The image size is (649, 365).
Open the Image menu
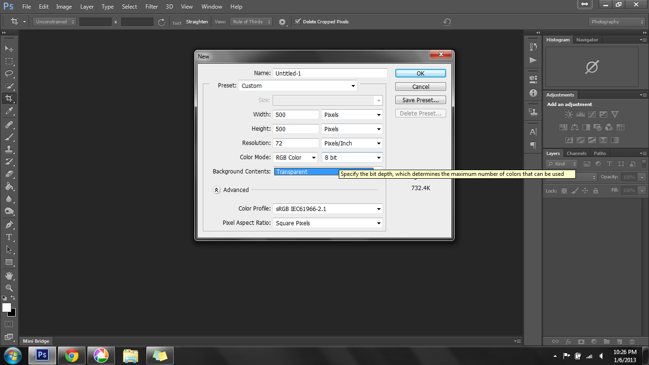[64, 7]
